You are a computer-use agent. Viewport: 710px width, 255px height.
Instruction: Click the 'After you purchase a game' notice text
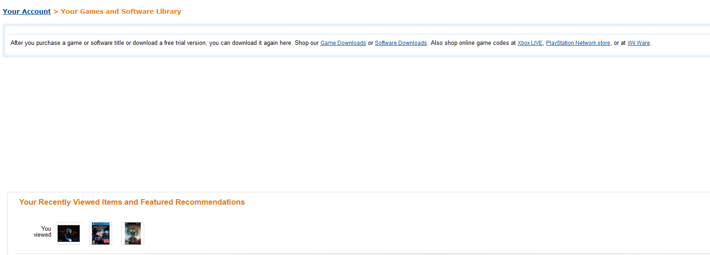pyautogui.click(x=151, y=43)
